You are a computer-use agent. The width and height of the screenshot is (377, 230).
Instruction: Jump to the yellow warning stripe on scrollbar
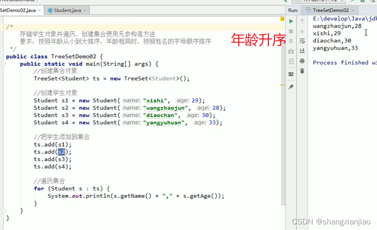(x=282, y=85)
